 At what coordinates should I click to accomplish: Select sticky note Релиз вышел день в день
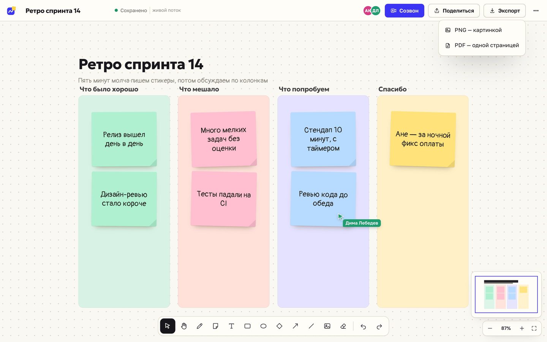click(x=124, y=139)
